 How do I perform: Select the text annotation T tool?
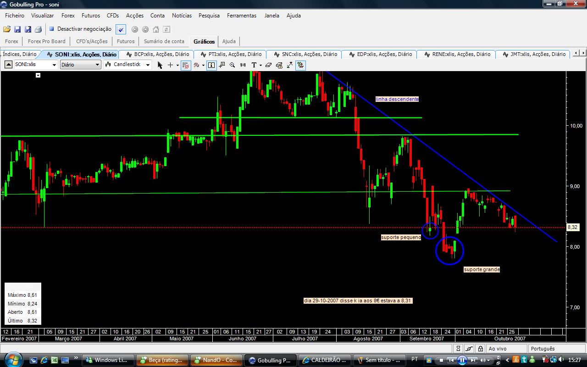[254, 65]
